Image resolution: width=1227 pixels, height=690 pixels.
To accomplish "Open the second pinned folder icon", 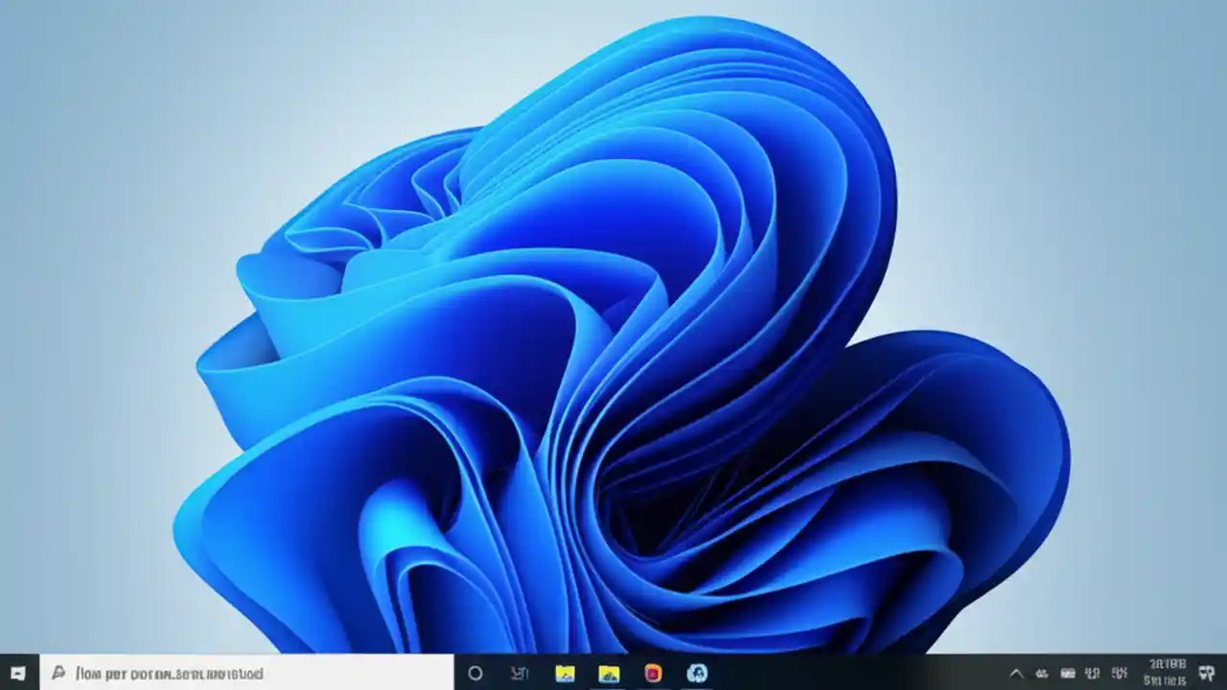I will 608,675.
